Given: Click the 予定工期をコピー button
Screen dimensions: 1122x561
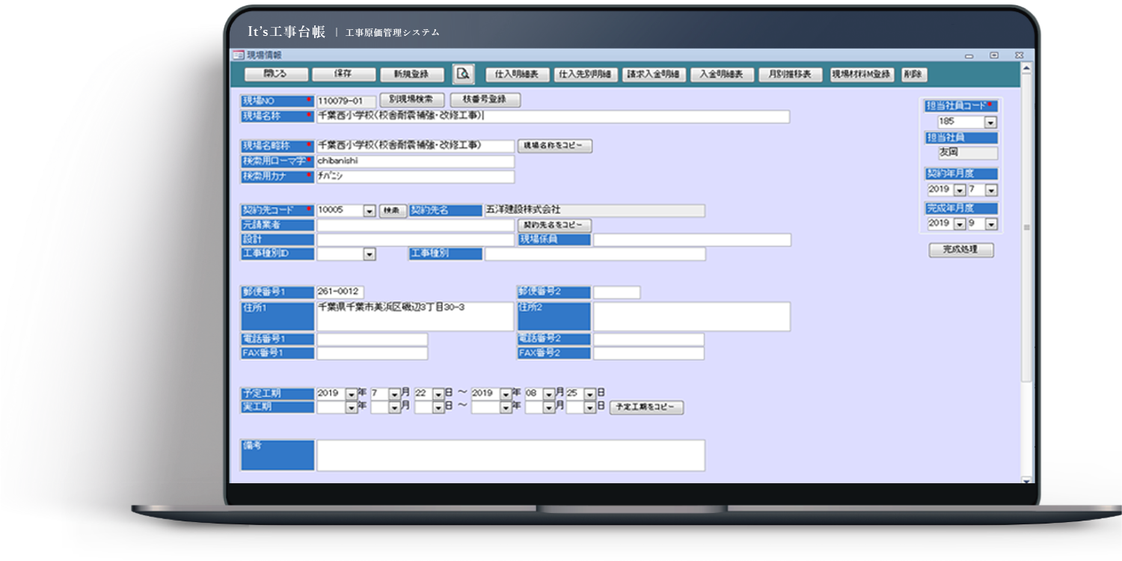Looking at the screenshot, I should point(646,408).
